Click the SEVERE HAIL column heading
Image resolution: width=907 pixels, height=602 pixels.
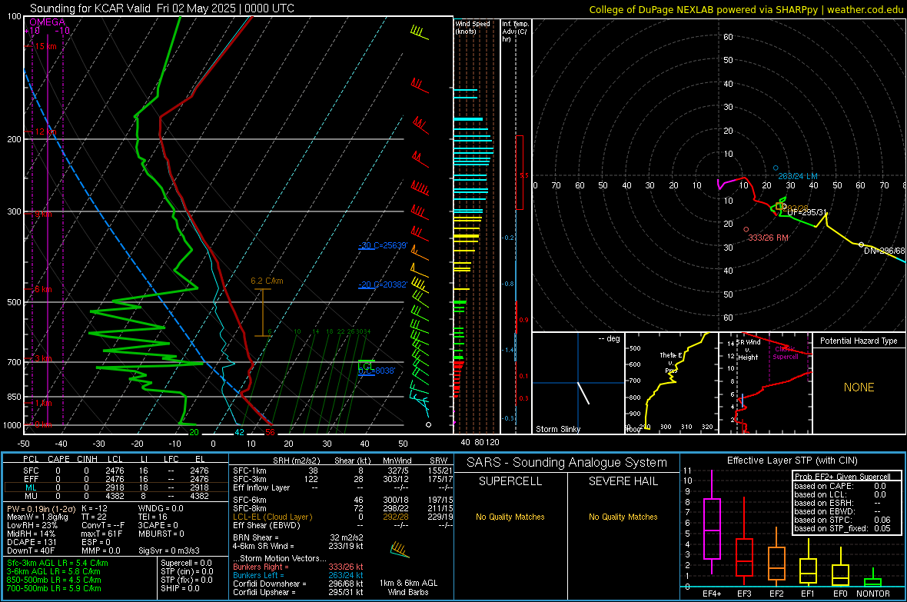point(623,481)
